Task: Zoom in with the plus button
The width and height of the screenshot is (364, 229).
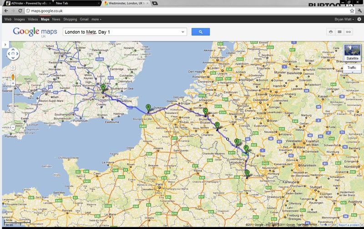Action: 13,83
